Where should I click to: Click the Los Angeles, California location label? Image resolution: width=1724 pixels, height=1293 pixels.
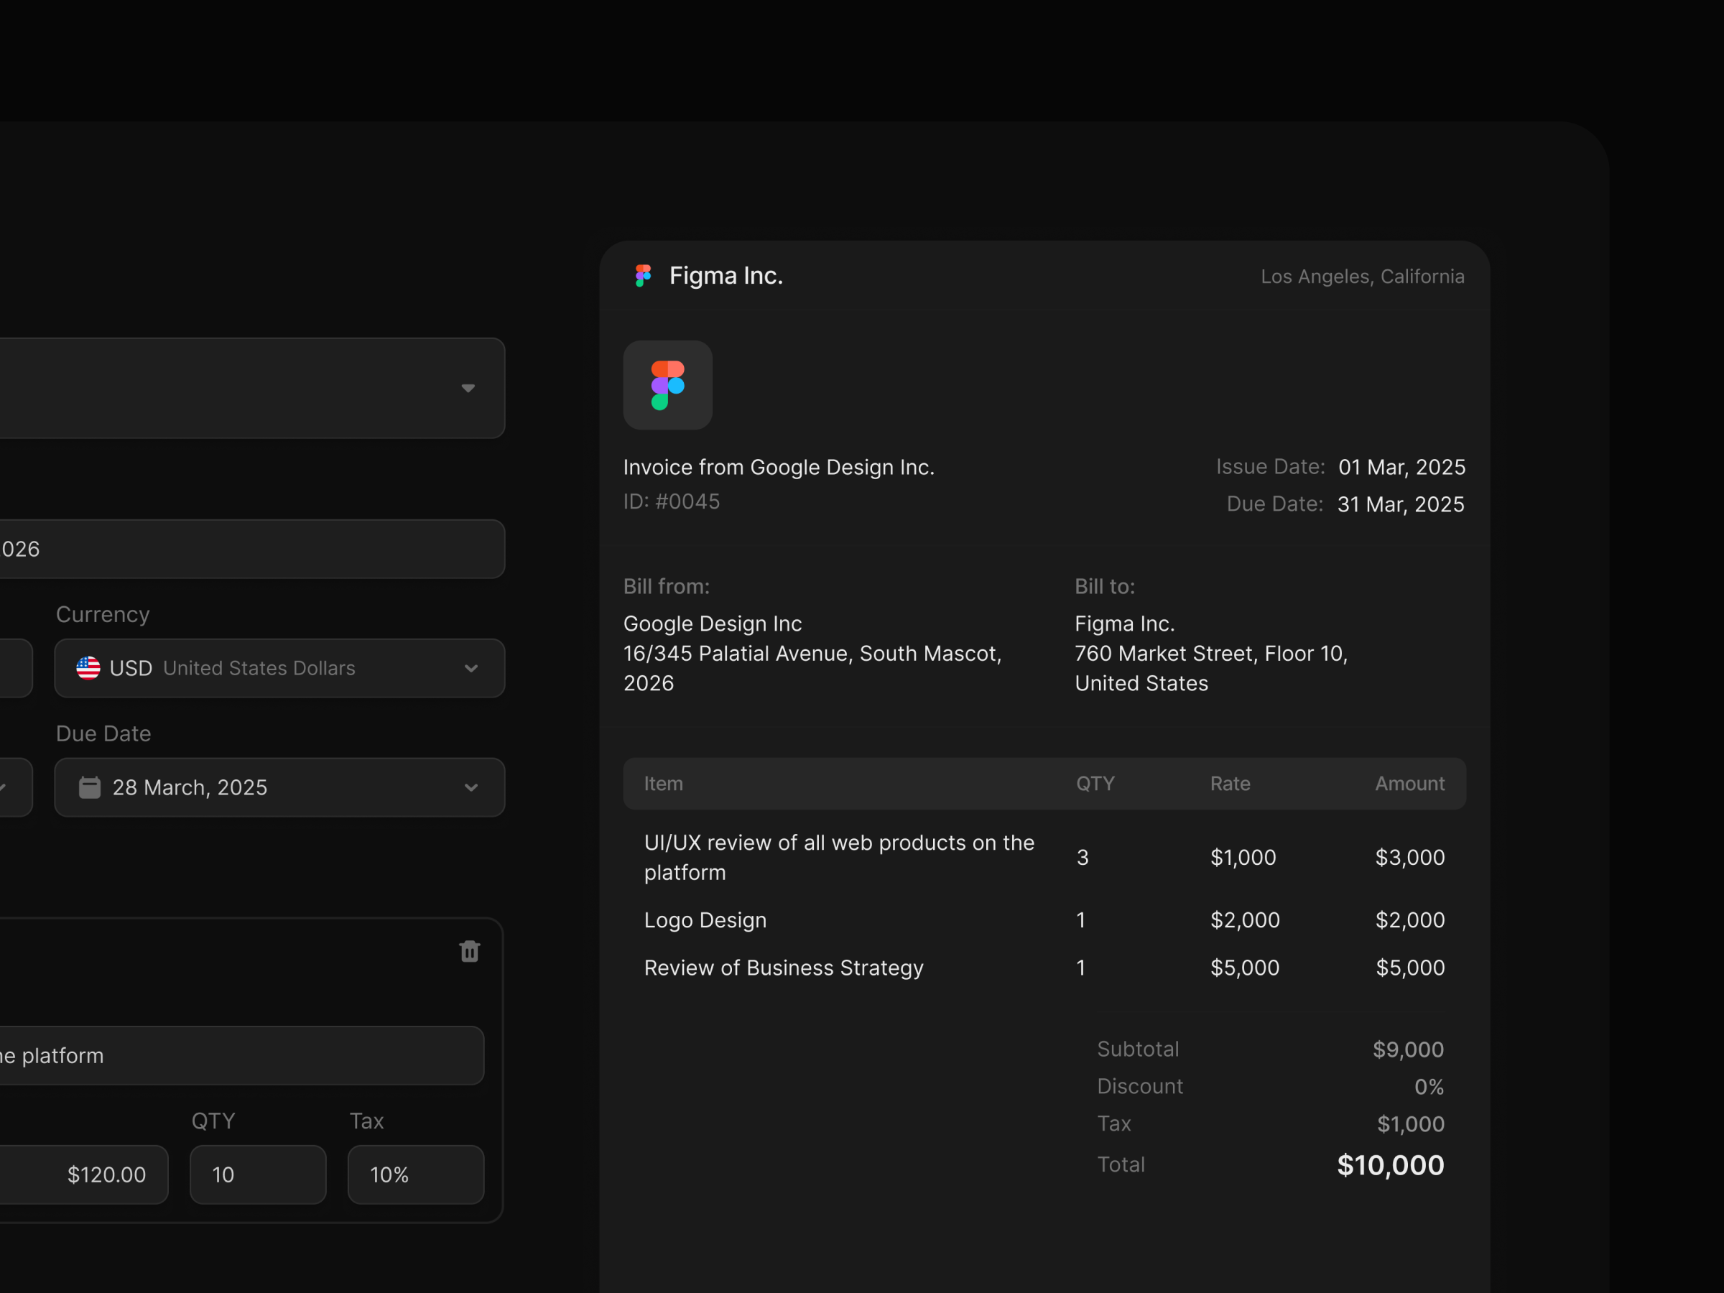[1363, 276]
